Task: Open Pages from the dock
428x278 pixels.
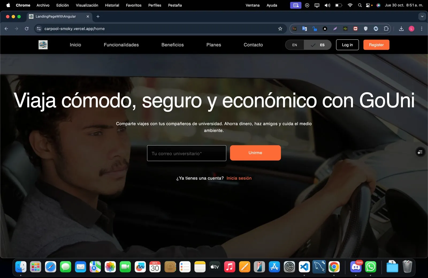Action: click(244, 267)
